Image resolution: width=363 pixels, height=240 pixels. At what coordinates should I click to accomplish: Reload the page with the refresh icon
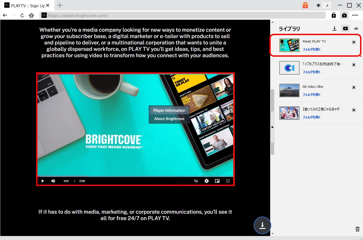point(22,15)
